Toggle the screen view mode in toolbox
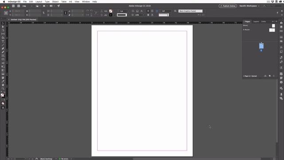Image resolution: width=284 pixels, height=160 pixels. (x=3, y=108)
